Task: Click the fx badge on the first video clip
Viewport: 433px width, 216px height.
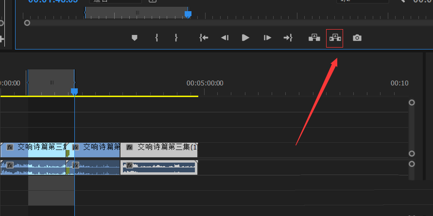Action: tap(10, 147)
